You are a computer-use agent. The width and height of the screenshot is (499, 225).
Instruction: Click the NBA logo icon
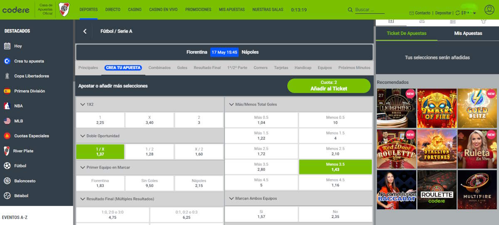(x=7, y=106)
